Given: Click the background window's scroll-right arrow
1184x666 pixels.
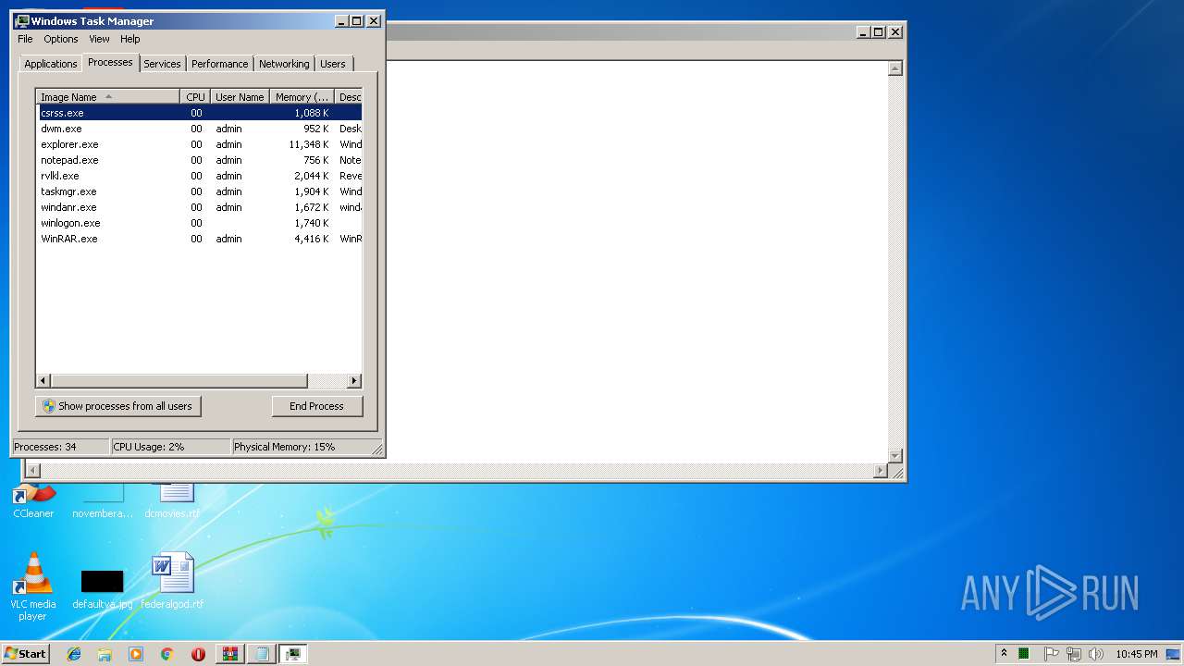Looking at the screenshot, I should pos(880,471).
